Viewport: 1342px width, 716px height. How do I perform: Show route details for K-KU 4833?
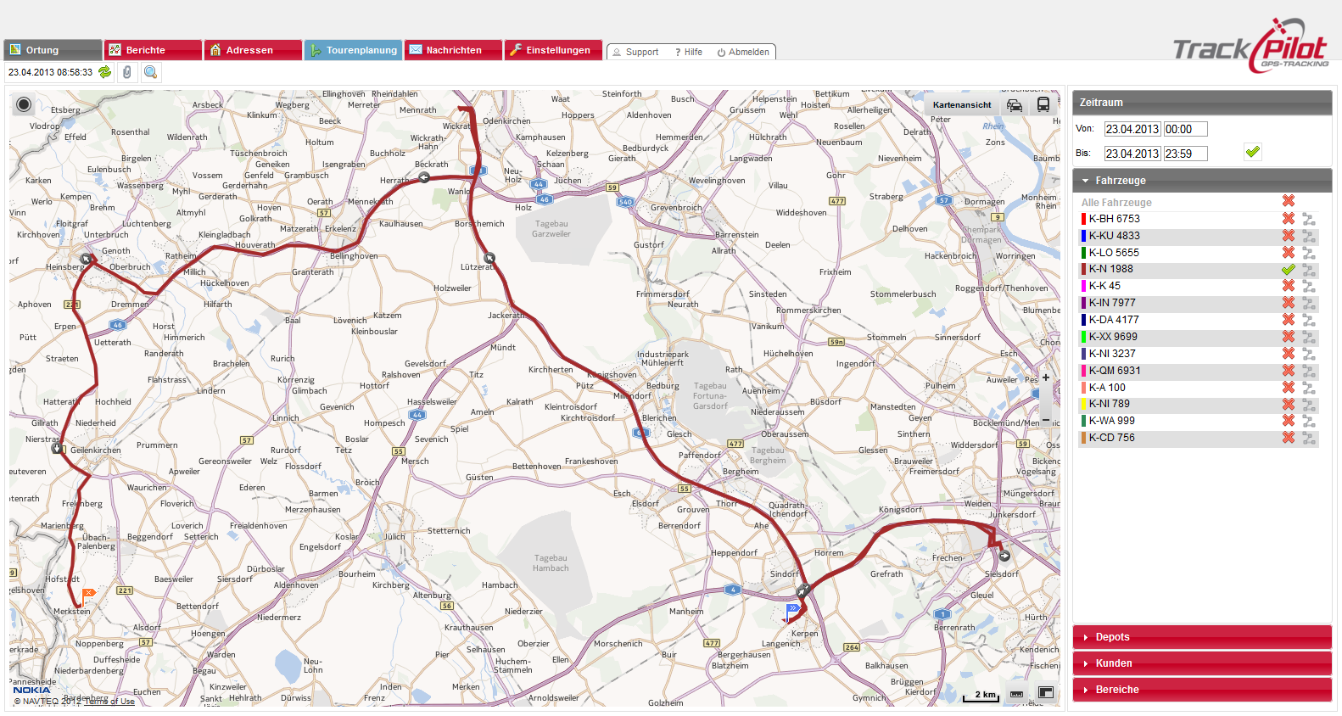[1309, 236]
